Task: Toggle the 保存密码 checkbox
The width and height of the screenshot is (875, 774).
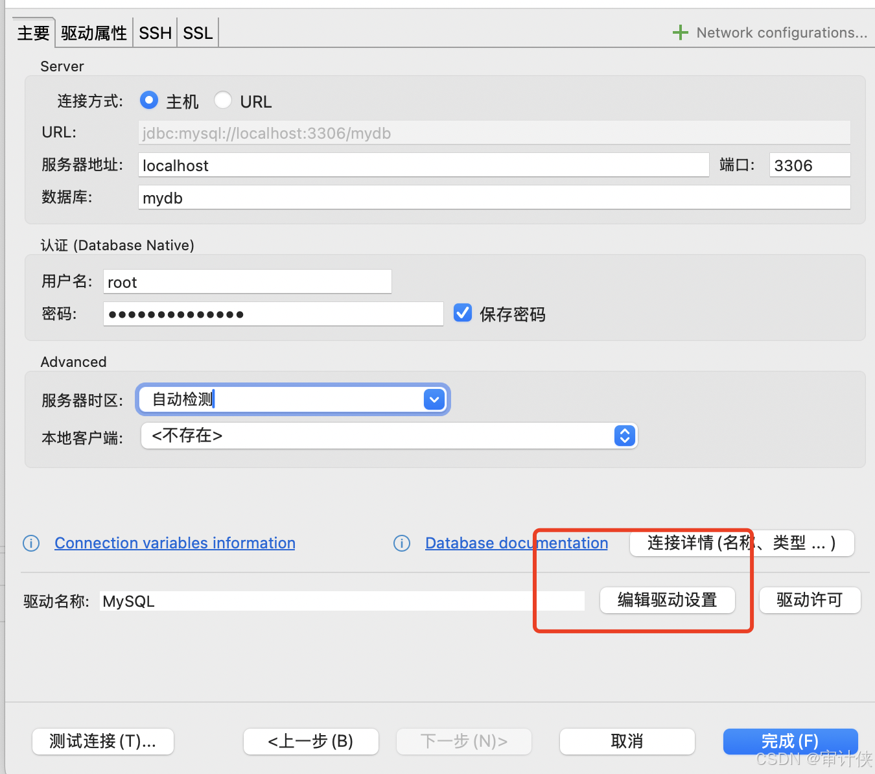Action: (463, 313)
